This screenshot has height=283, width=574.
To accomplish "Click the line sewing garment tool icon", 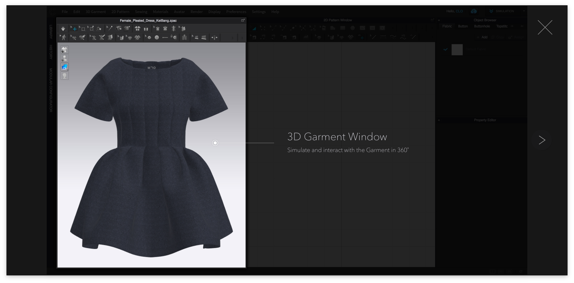I will pyautogui.click(x=102, y=37).
